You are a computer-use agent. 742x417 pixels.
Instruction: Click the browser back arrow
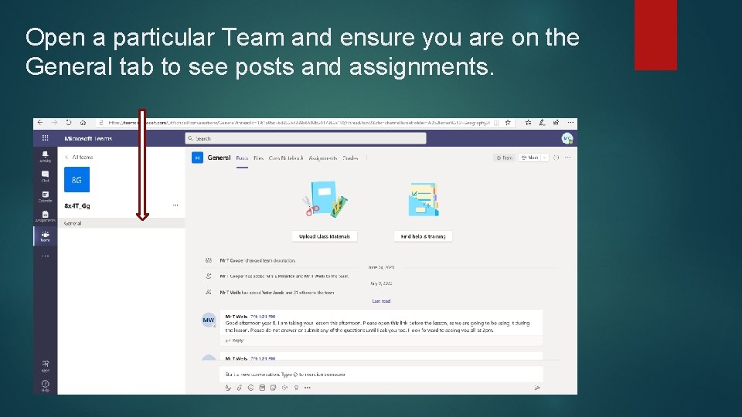40,123
